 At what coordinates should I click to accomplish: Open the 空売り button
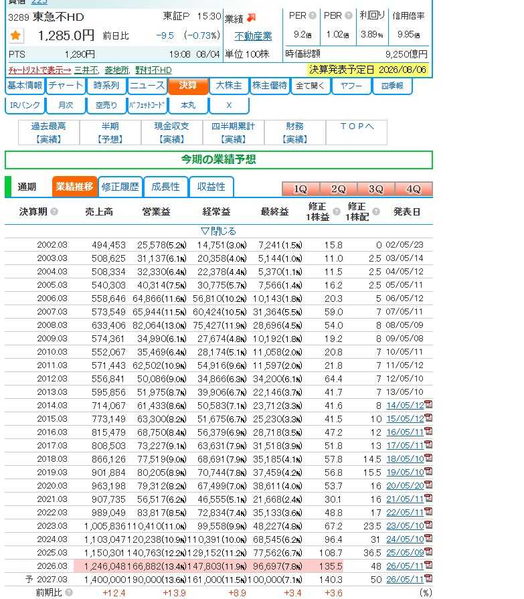106,106
